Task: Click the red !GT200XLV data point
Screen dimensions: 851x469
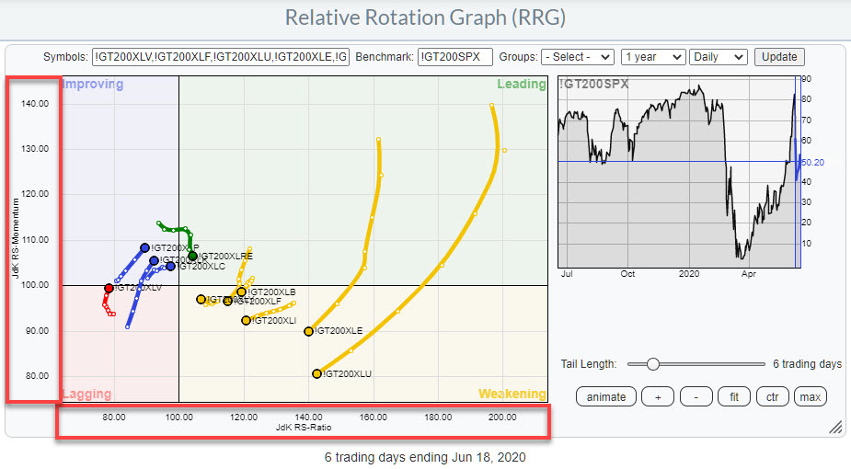Action: [109, 288]
